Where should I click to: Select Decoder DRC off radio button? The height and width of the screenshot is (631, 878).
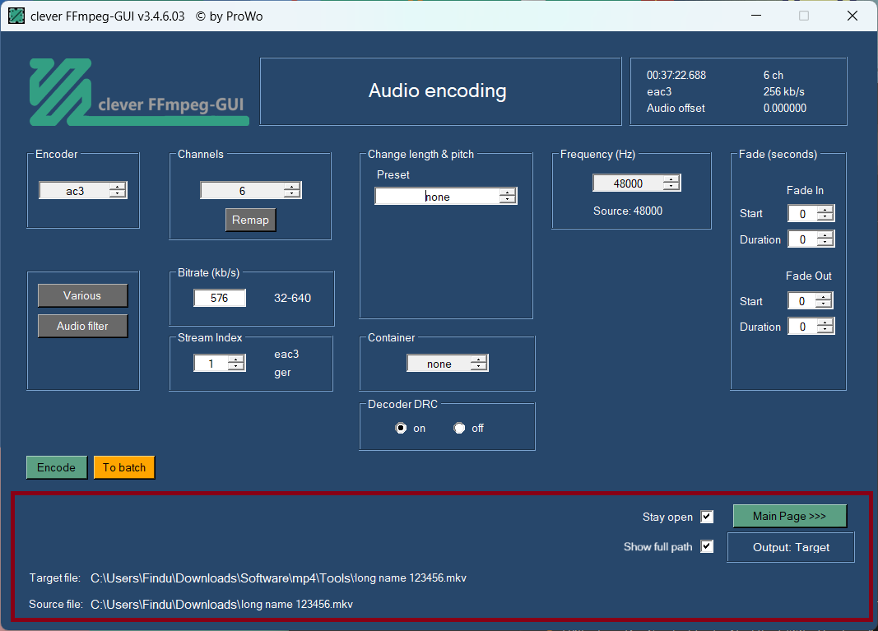[459, 429]
